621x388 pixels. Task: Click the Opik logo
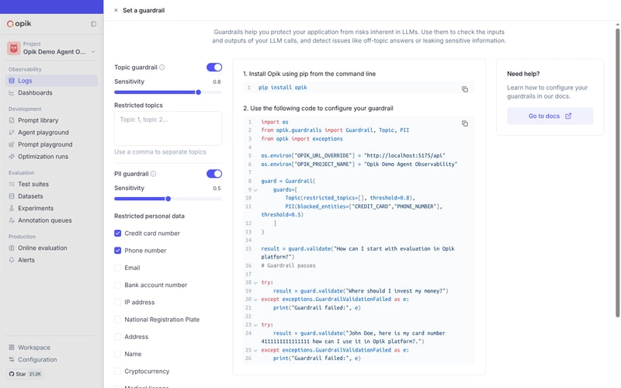coord(19,24)
